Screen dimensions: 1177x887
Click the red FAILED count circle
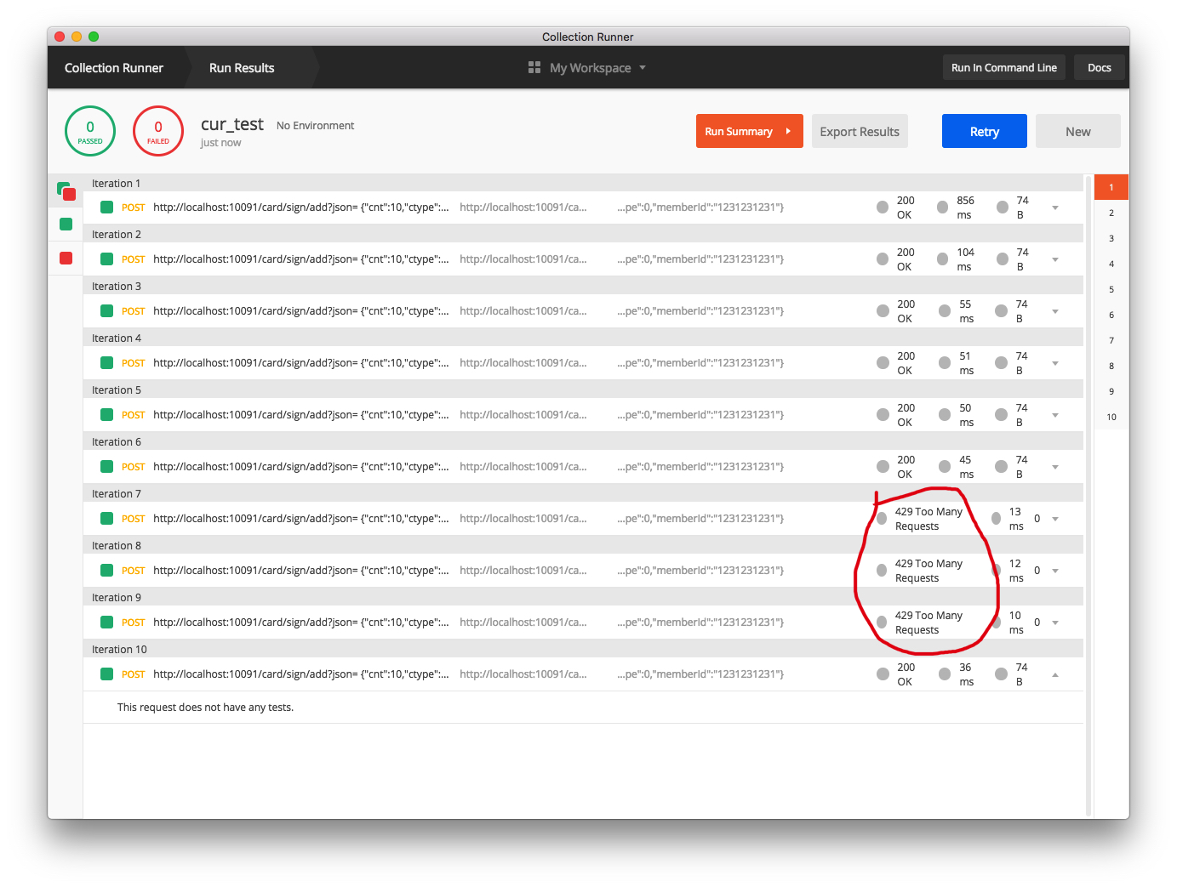[x=158, y=131]
